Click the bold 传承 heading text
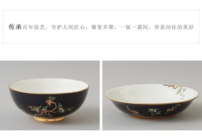 coord(15,27)
